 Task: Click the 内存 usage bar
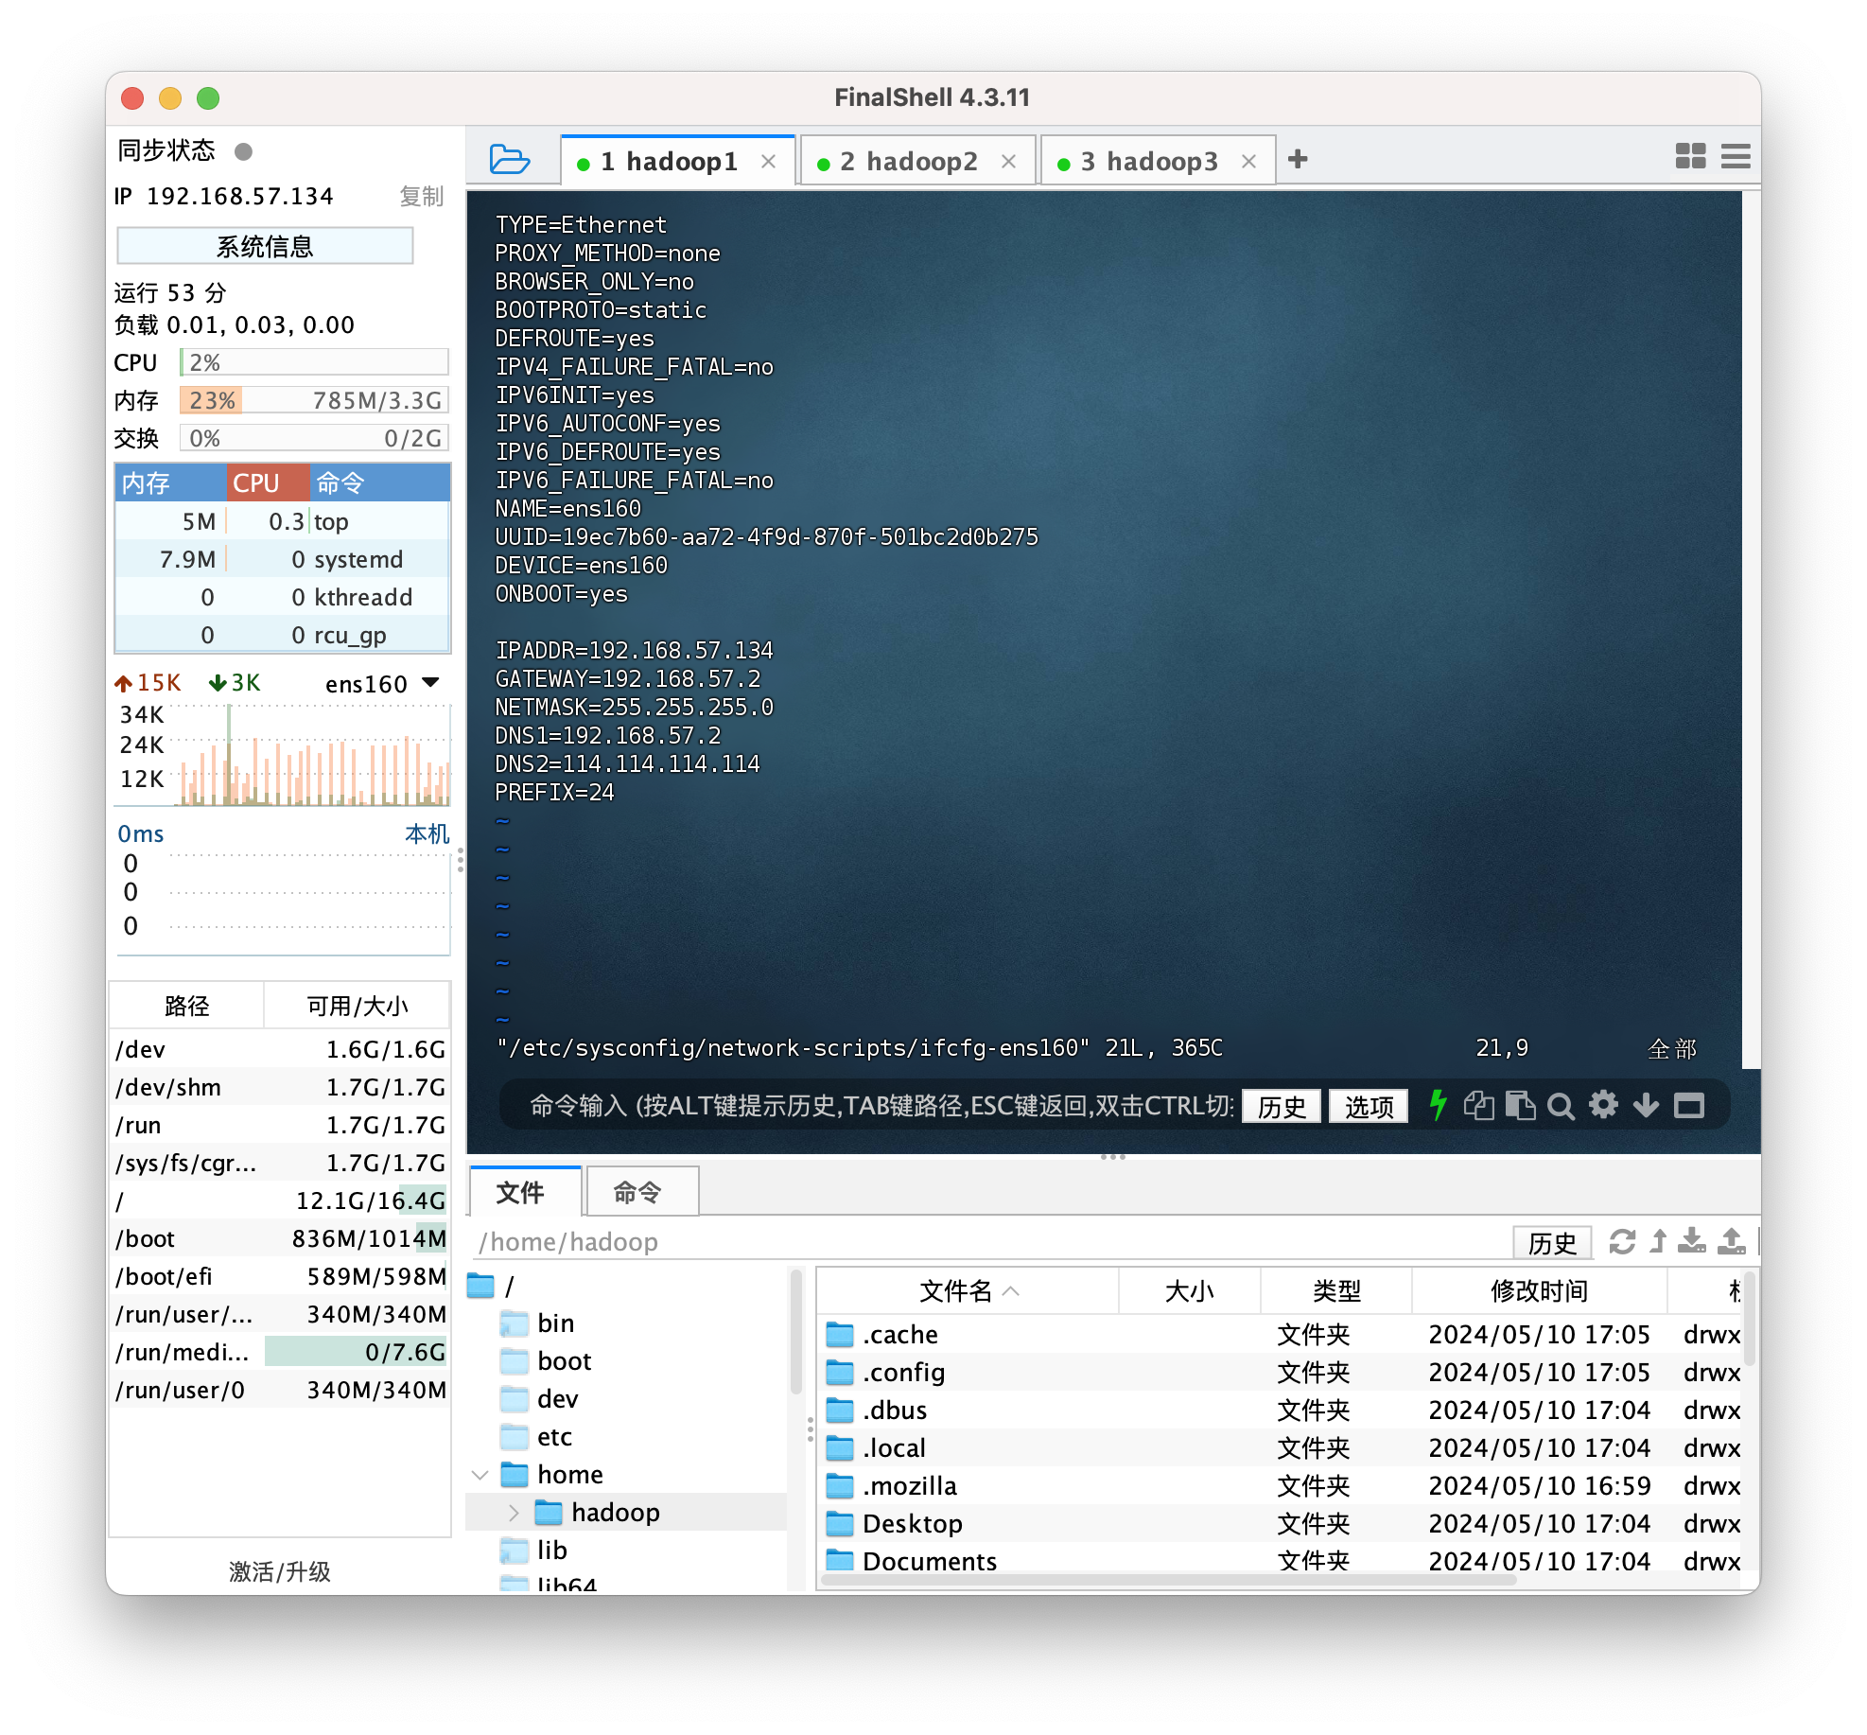tap(314, 400)
